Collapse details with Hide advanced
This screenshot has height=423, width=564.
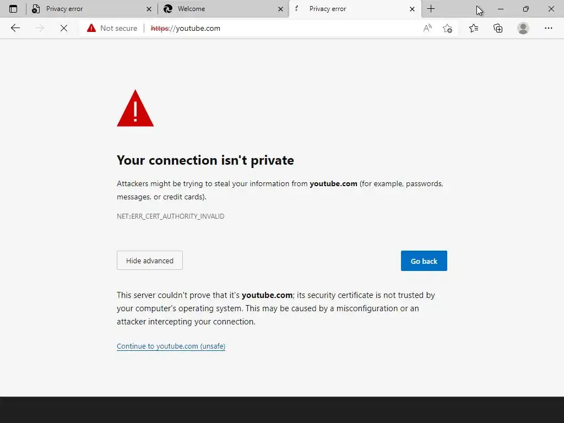coord(150,261)
